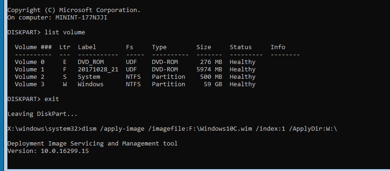Click the 'Status' column header
Viewport: 390px width, 171px height.
pos(240,47)
